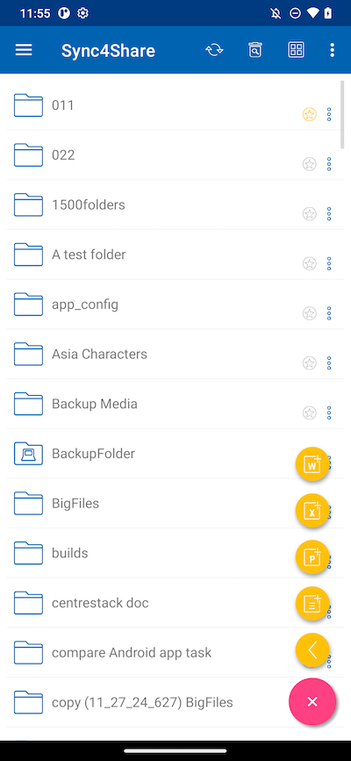Image resolution: width=351 pixels, height=761 pixels.
Task: Open the top-bar overflow menu
Action: point(332,50)
